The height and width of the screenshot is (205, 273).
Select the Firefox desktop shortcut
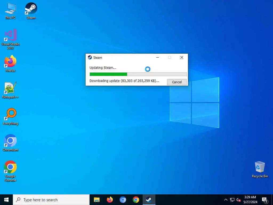click(x=10, y=64)
